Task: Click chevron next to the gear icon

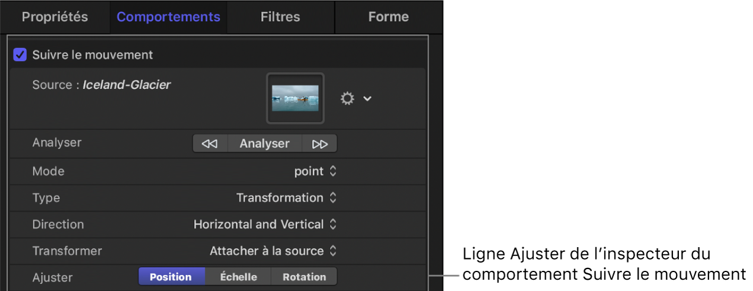Action: click(367, 98)
